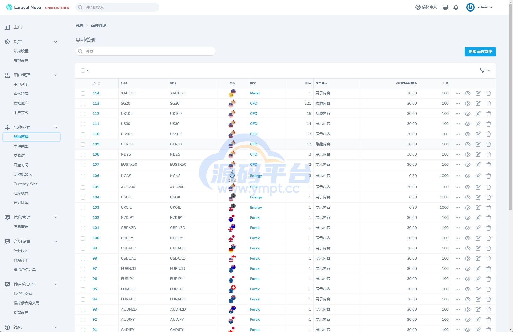Viewport: 513px width, 332px height.
Task: View the ND25 row details
Action: [x=468, y=154]
